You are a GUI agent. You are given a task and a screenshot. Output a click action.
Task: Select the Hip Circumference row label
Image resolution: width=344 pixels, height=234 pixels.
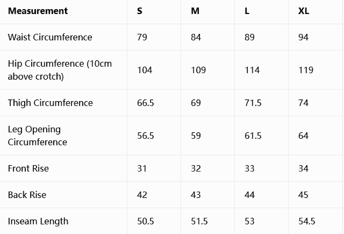coord(60,70)
